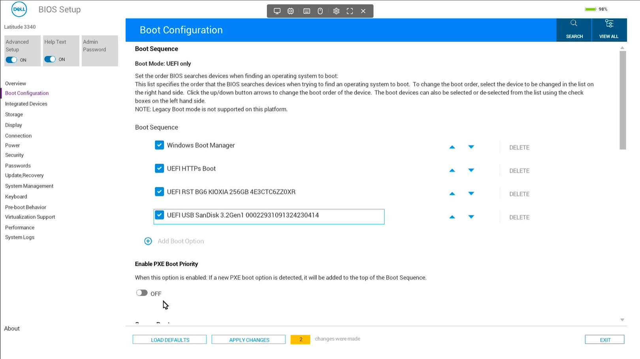This screenshot has width=640, height=359.
Task: Click the Apply Changes button
Action: click(249, 340)
